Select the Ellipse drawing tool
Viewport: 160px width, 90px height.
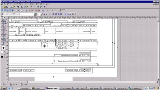[x=5, y=33]
